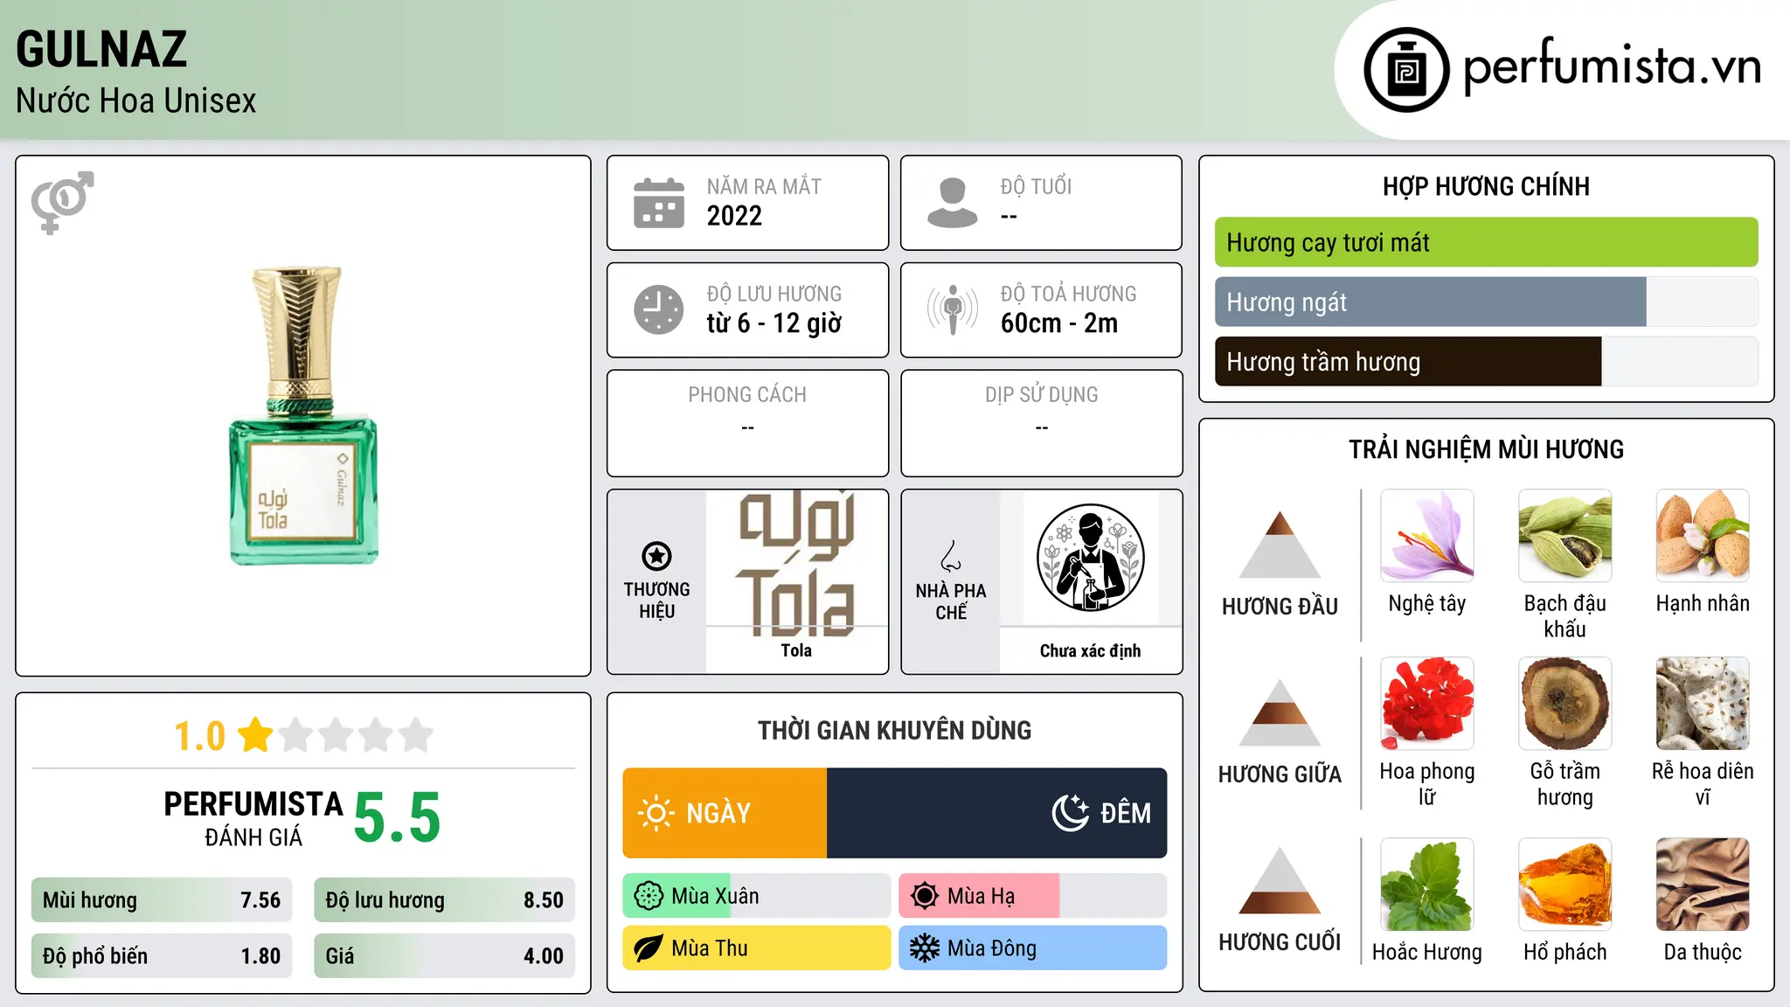Click the GULNAZ perfume title
Viewport: 1790px width, 1007px height.
[101, 49]
